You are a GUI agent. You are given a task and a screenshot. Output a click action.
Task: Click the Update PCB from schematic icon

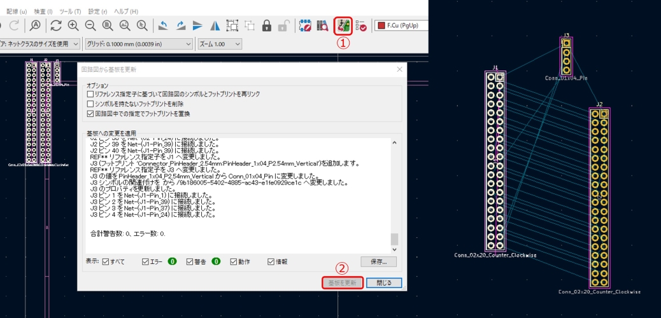click(x=343, y=26)
